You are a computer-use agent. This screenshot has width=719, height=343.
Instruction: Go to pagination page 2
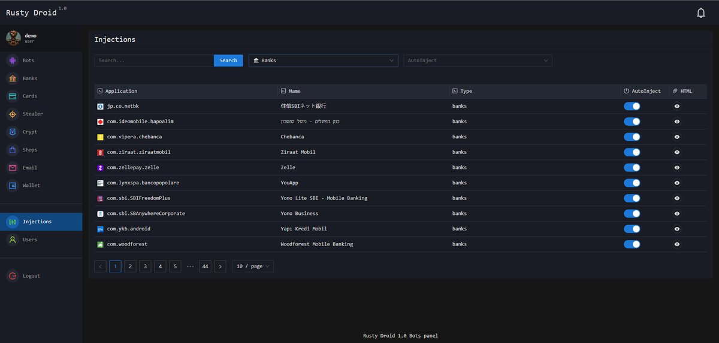click(131, 266)
